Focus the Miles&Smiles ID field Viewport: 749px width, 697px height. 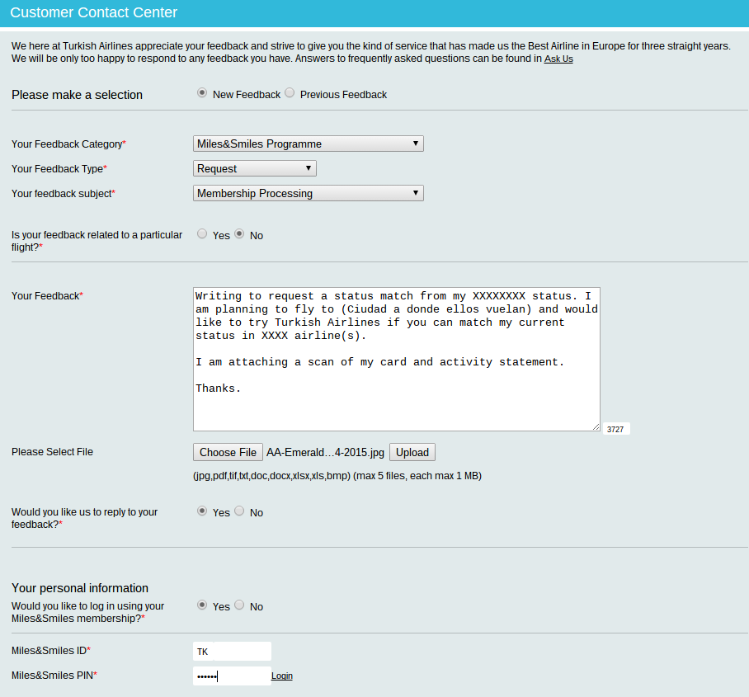tap(232, 651)
